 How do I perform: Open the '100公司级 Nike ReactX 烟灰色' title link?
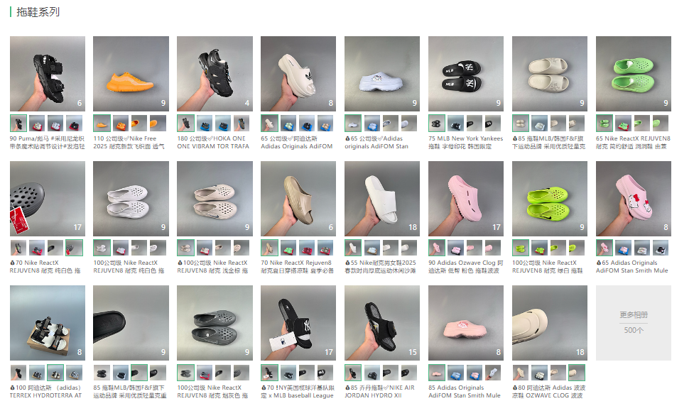click(x=212, y=391)
